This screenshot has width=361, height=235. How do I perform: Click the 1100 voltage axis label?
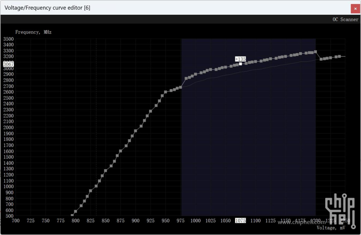tap(256, 221)
